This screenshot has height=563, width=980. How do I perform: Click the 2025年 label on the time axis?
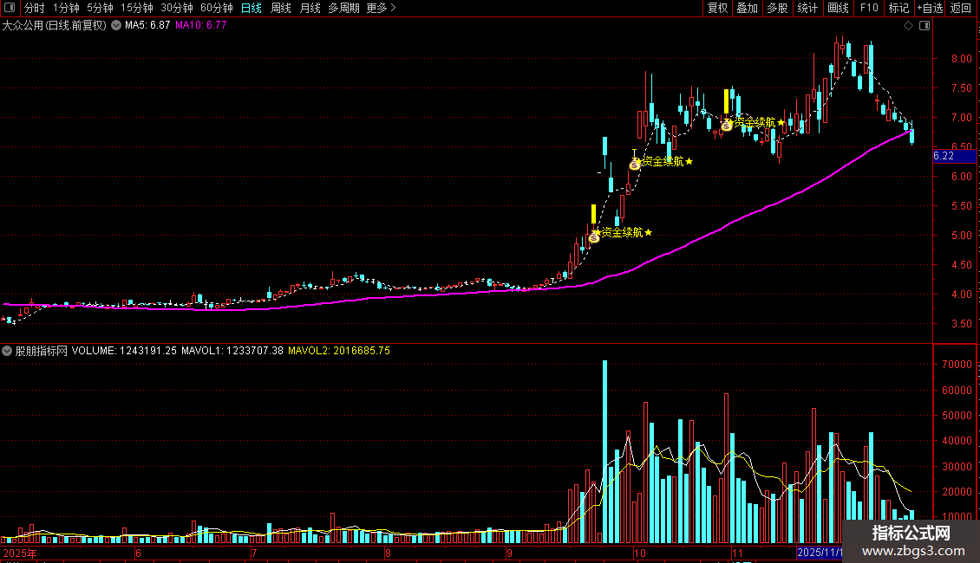(19, 553)
